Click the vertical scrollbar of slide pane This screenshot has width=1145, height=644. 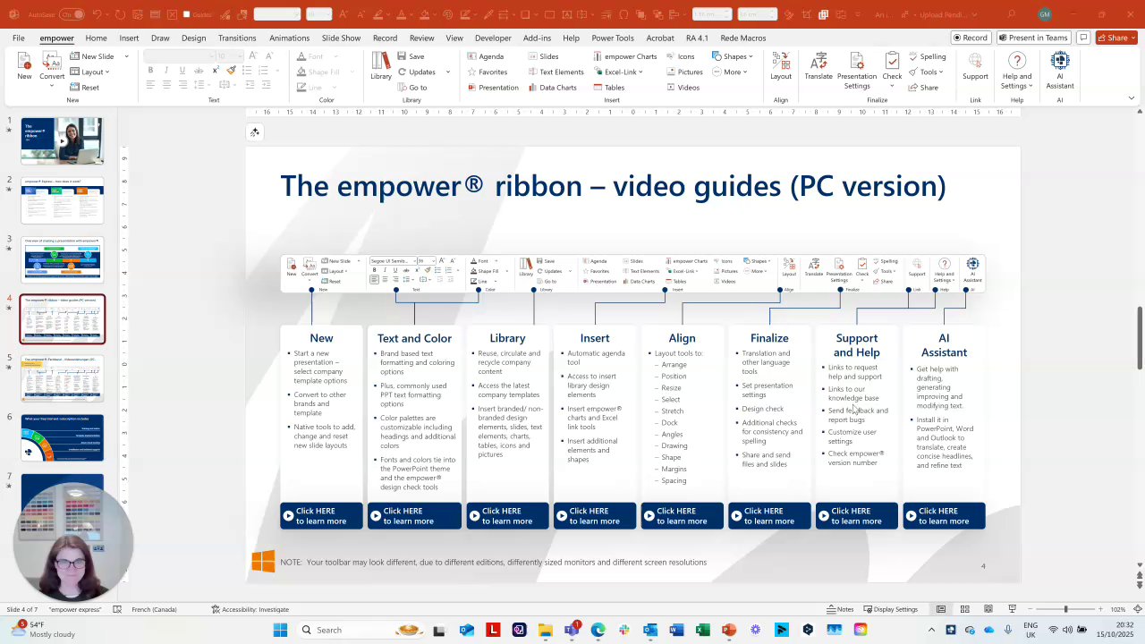click(1140, 337)
